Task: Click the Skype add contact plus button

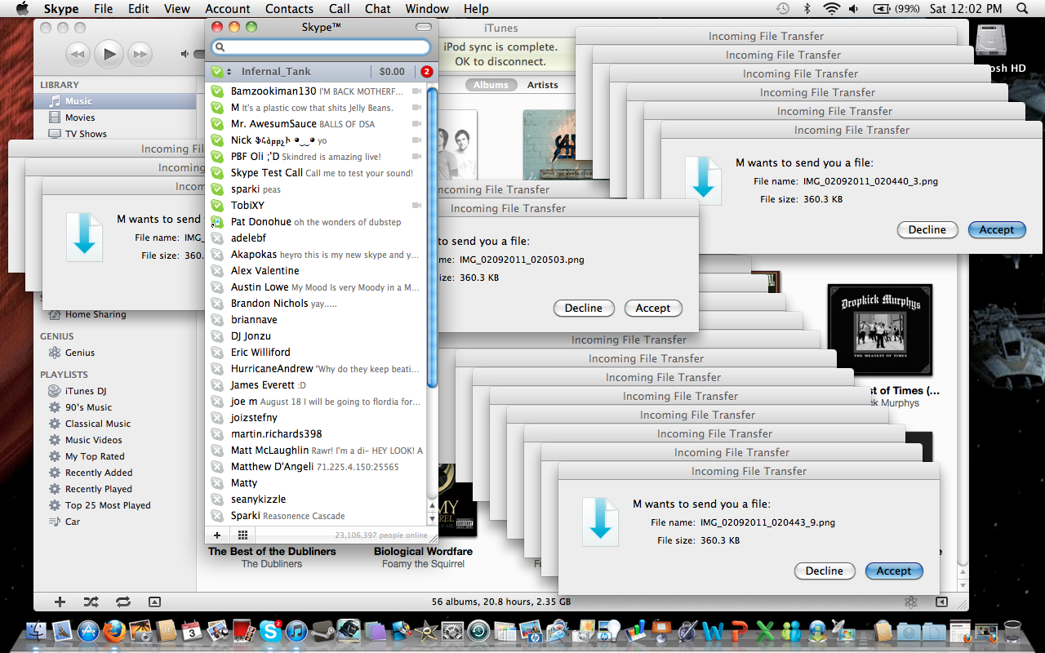Action: pyautogui.click(x=217, y=535)
